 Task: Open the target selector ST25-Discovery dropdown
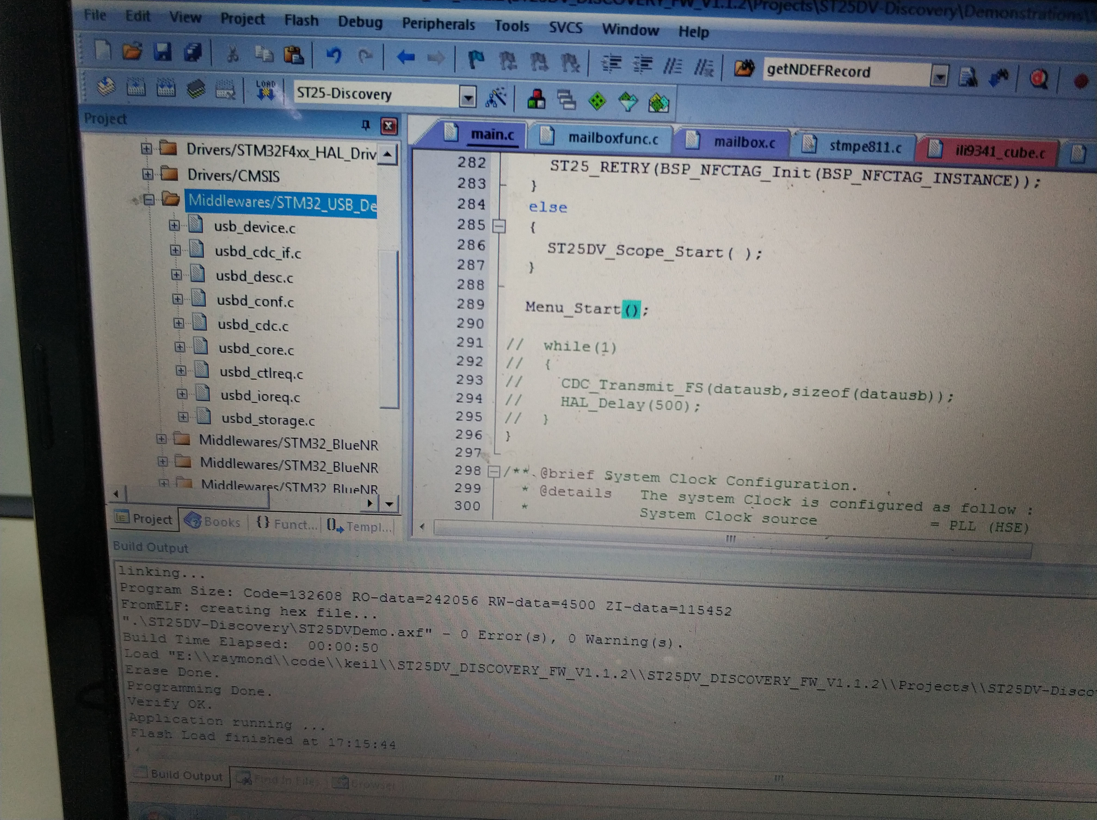coord(468,97)
